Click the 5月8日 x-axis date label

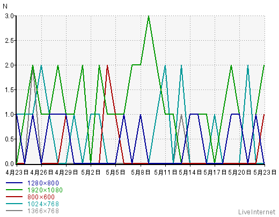coord(141,173)
